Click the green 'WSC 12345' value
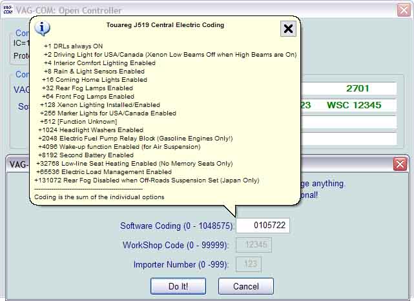 click(354, 105)
